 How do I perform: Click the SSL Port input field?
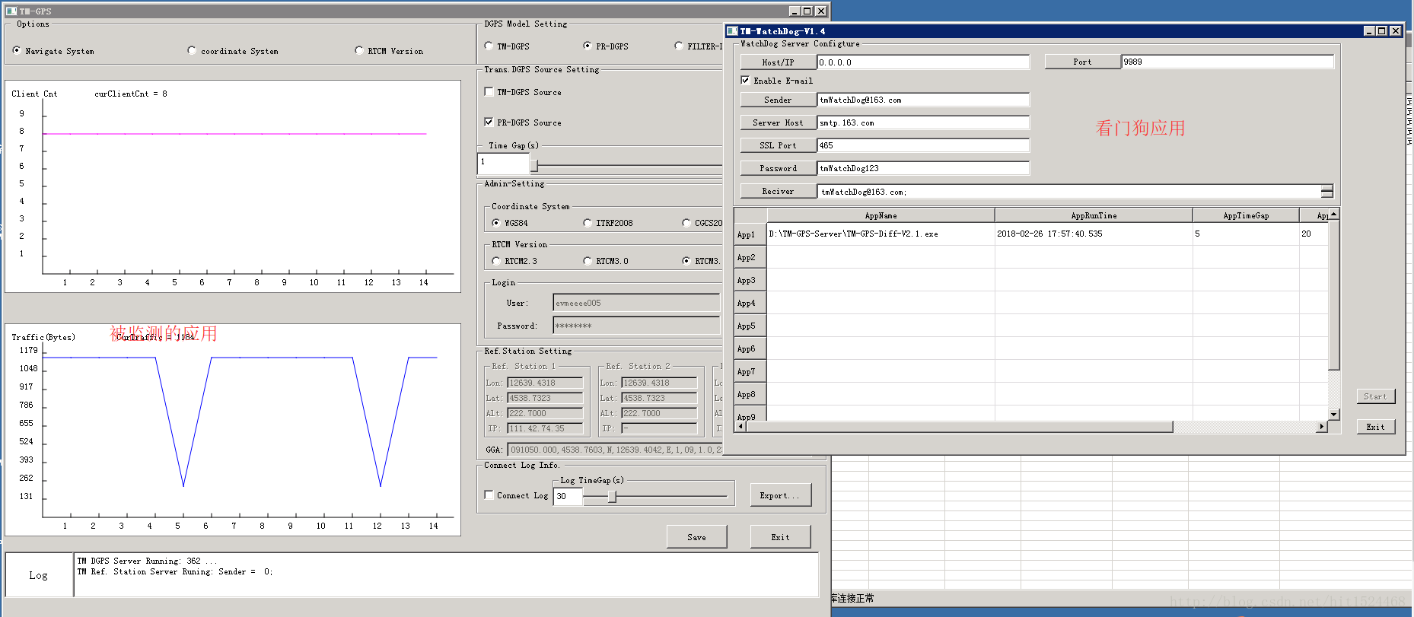[922, 145]
